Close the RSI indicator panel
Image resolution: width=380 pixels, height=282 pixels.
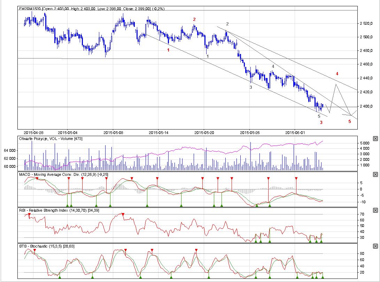(x=375, y=210)
